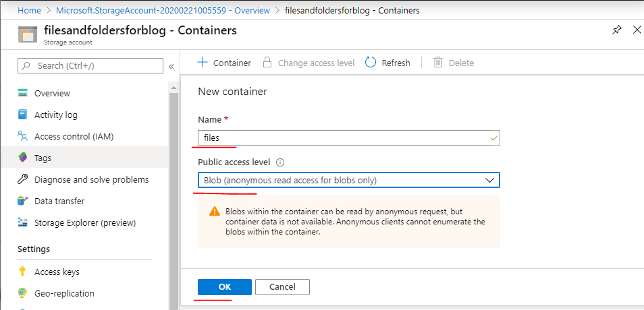Click the container Name input field
This screenshot has height=310, width=644.
point(348,137)
